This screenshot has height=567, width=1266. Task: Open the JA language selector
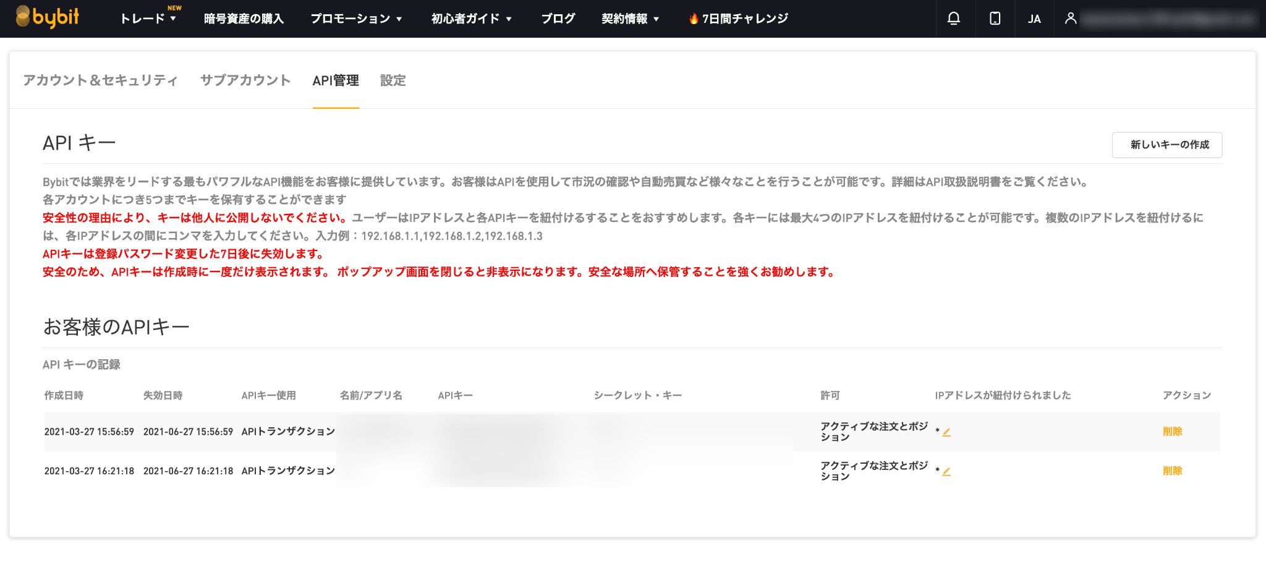[x=1034, y=19]
